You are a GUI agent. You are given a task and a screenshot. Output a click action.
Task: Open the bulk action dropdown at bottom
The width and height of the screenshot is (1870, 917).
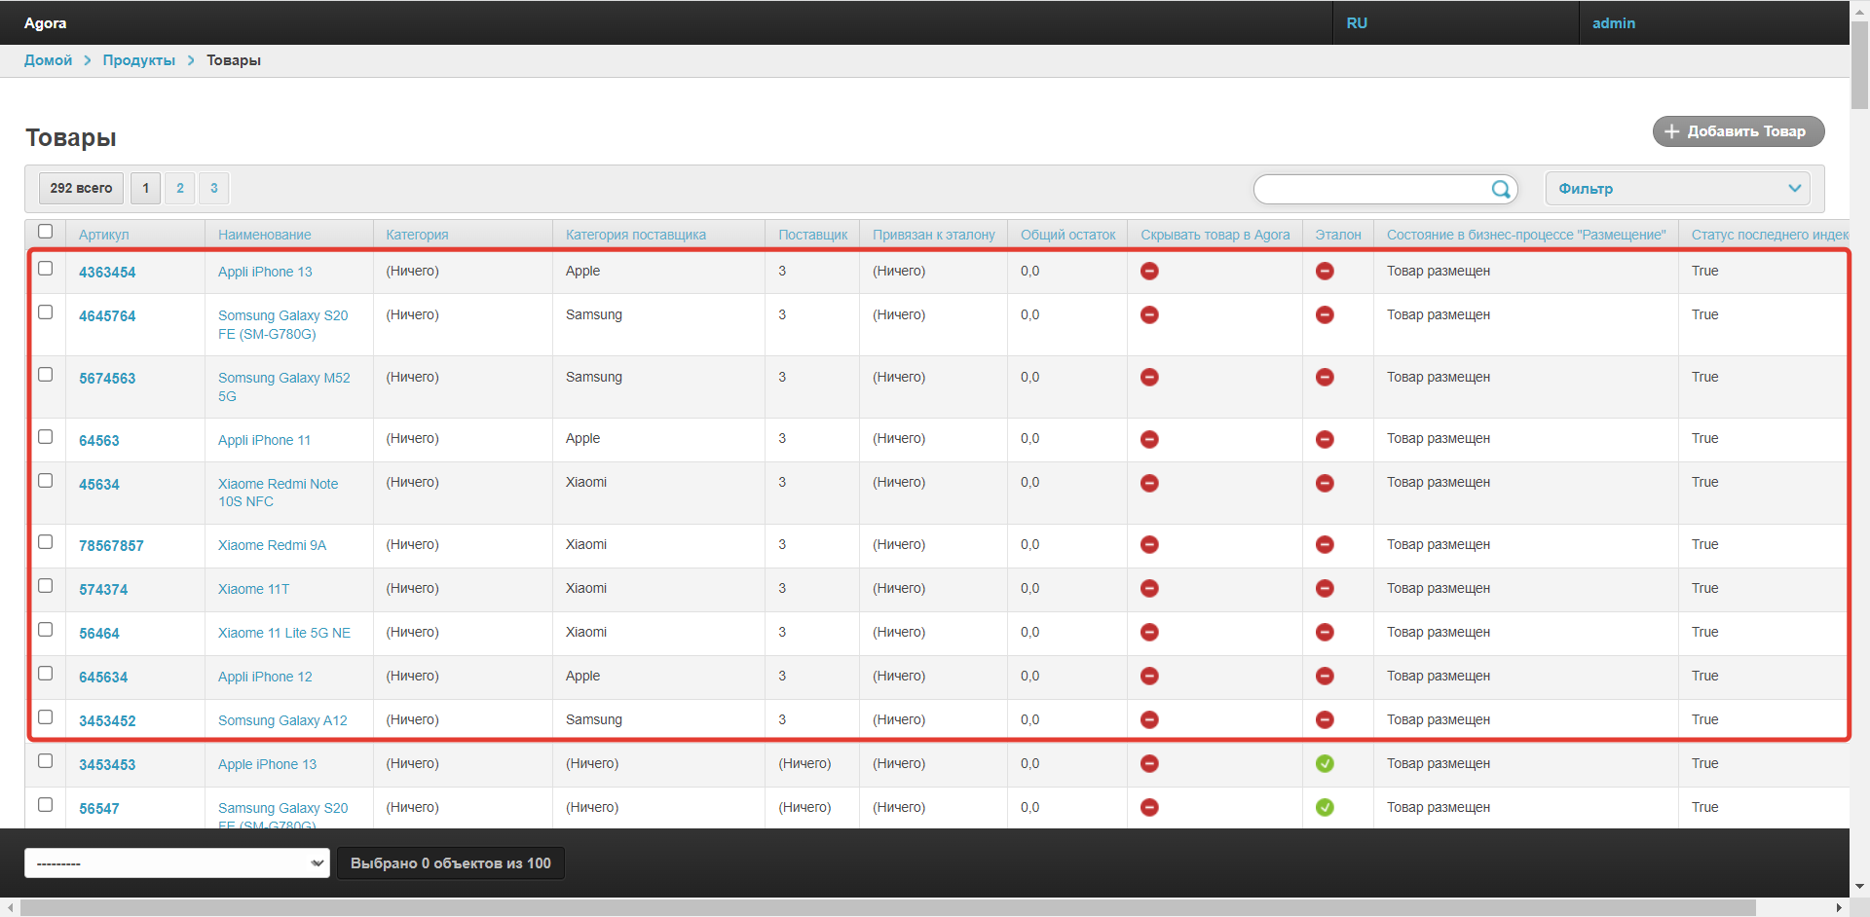tap(177, 863)
